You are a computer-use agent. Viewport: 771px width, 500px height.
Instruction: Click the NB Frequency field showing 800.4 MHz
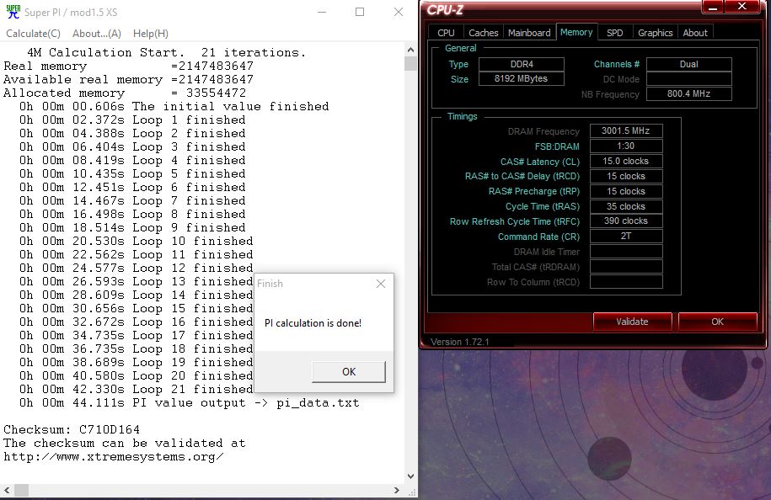pos(689,93)
